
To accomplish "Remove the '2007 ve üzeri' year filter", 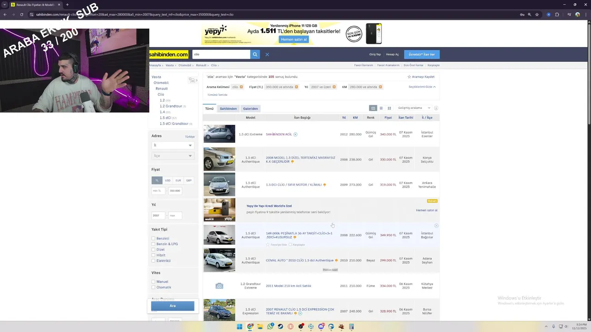I will click(334, 87).
